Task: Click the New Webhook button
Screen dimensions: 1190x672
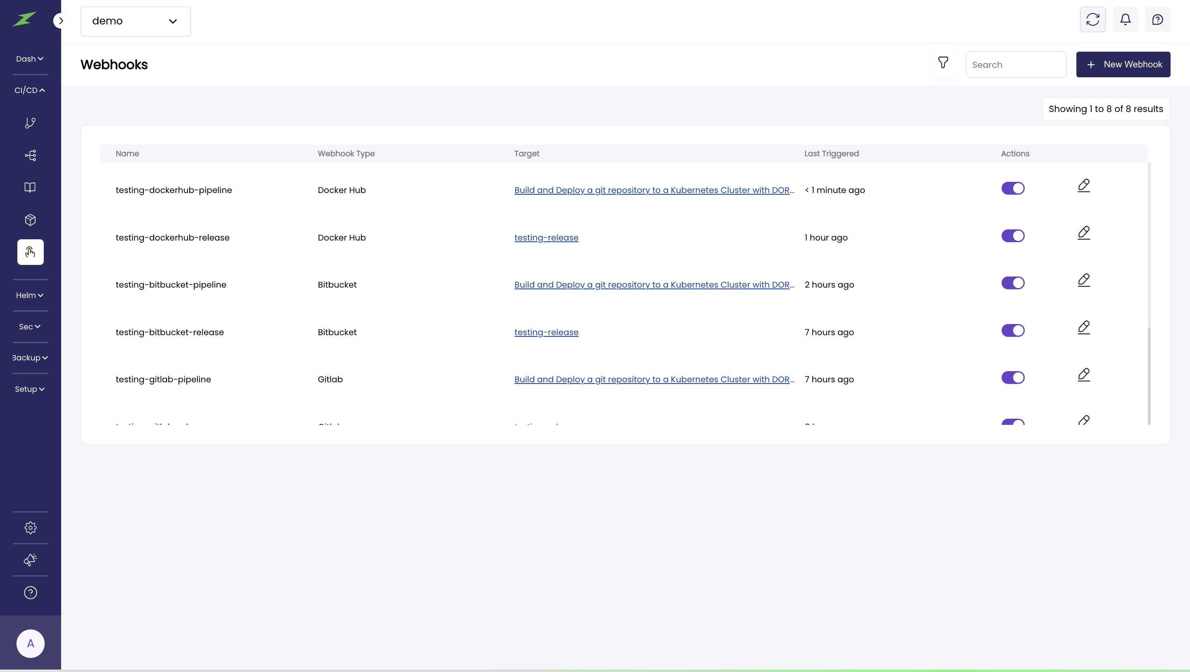Action: (x=1123, y=65)
